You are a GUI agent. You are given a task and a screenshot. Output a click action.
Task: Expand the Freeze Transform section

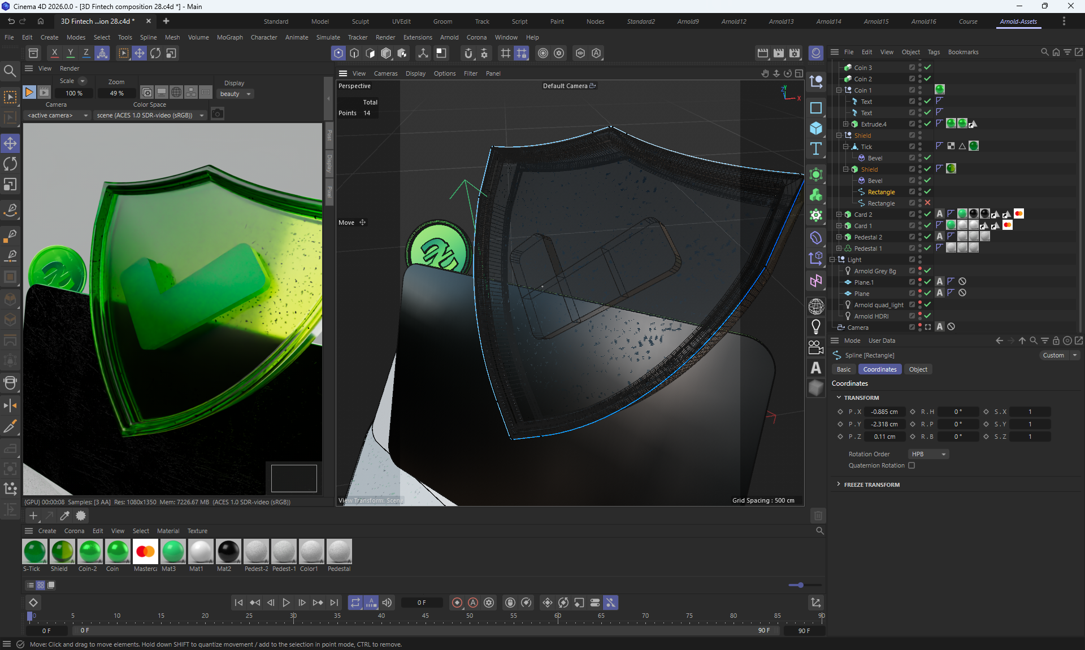coord(871,485)
